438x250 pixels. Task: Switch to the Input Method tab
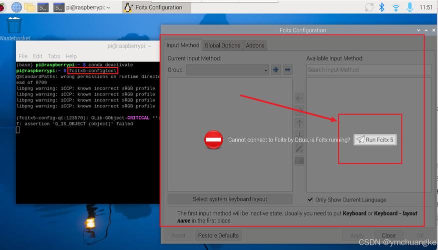[x=183, y=45]
